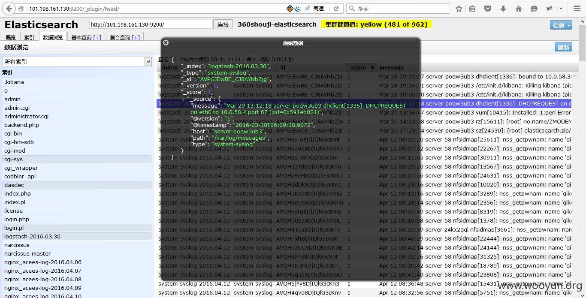This screenshot has width=586, height=298.
Task: Click the globe site identity icon
Action: click(21, 9)
